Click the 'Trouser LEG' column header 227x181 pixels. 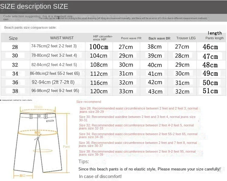(186, 38)
